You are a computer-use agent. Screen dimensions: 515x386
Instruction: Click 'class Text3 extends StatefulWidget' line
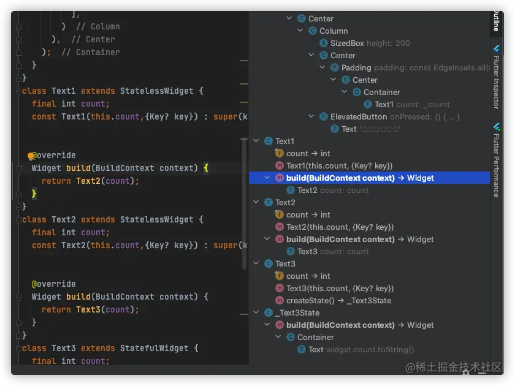(110, 348)
